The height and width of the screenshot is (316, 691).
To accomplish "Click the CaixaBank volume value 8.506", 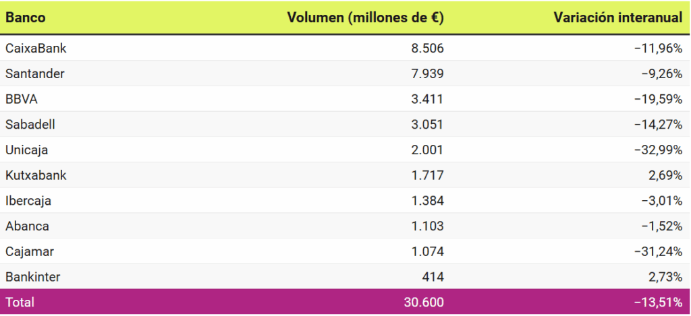I will click(x=427, y=48).
